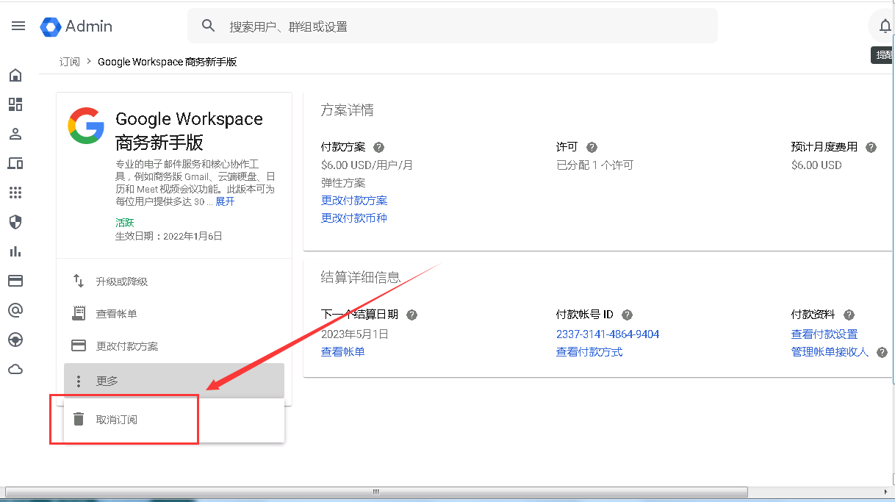
Task: Click help icon next to 付款帐号 ID
Action: (628, 315)
